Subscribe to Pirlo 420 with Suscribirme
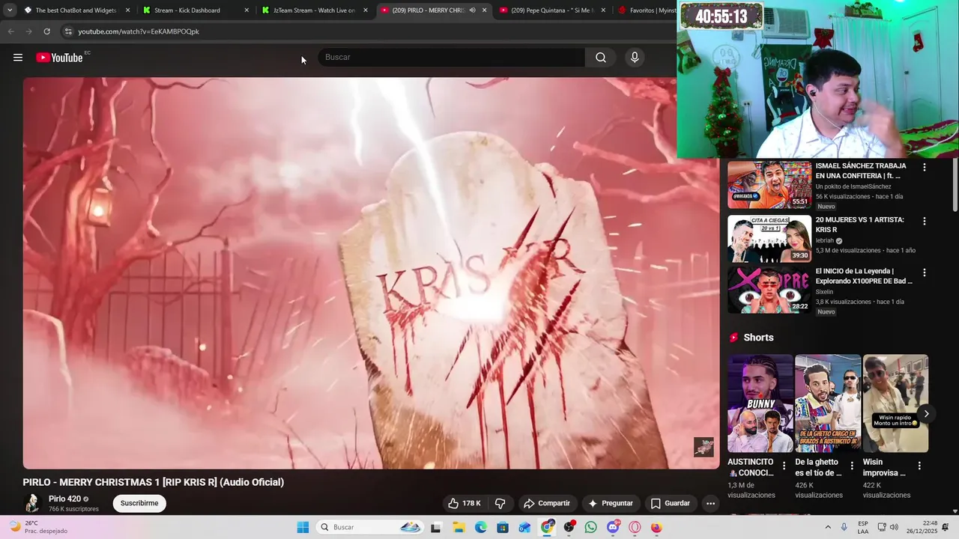 [x=139, y=503]
